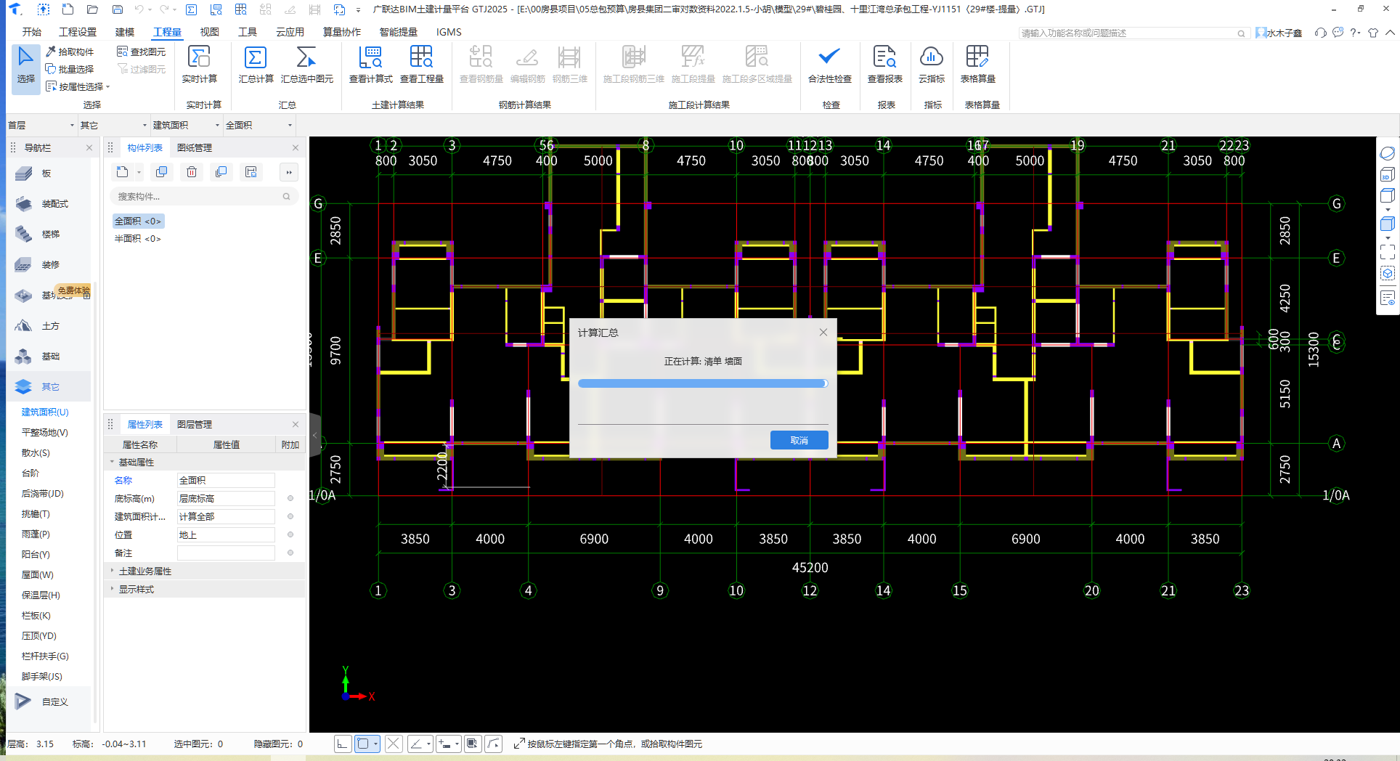Click the cross snap icon in status bar
The height and width of the screenshot is (761, 1400).
394,744
